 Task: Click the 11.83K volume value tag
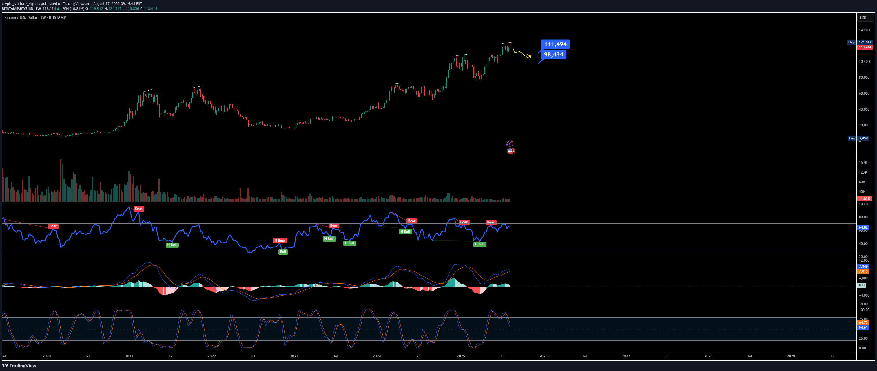(x=864, y=199)
